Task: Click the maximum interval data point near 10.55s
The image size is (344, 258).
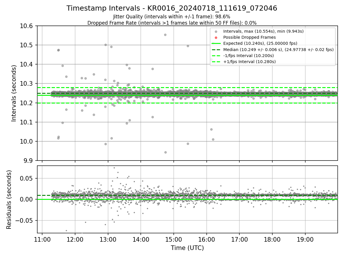Action: (165, 35)
